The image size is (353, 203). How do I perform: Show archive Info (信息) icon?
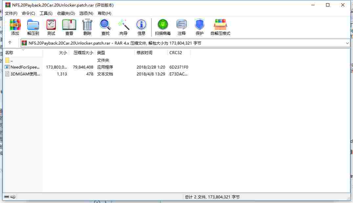click(142, 25)
